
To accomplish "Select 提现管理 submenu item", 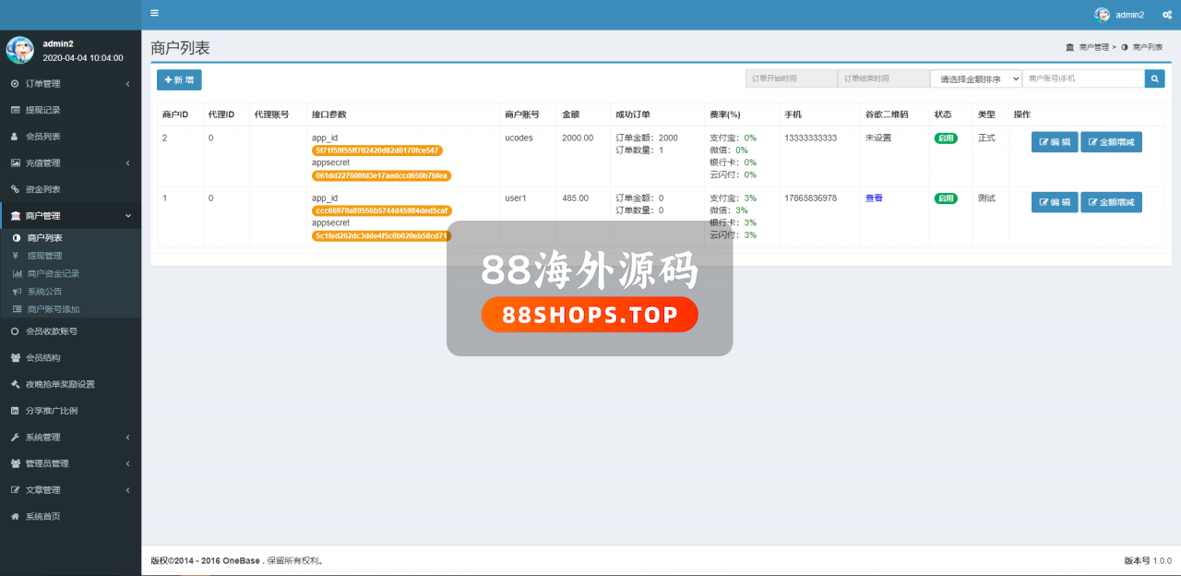I will [x=45, y=256].
